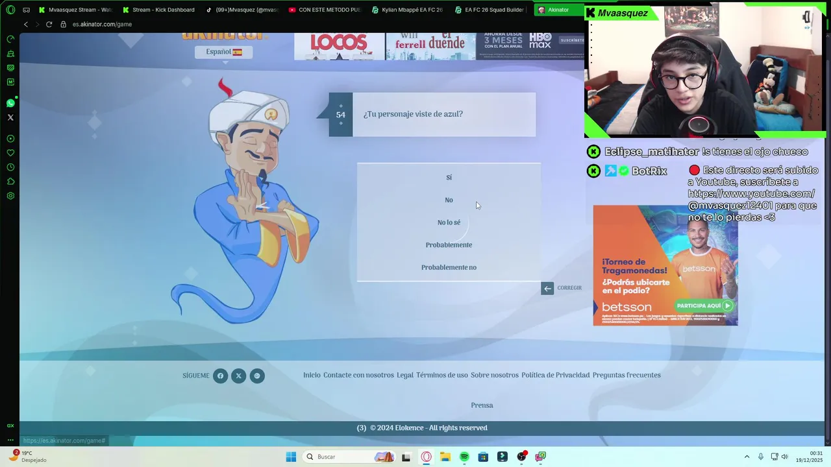
Task: Answer 'No' to the question
Action: [449, 200]
